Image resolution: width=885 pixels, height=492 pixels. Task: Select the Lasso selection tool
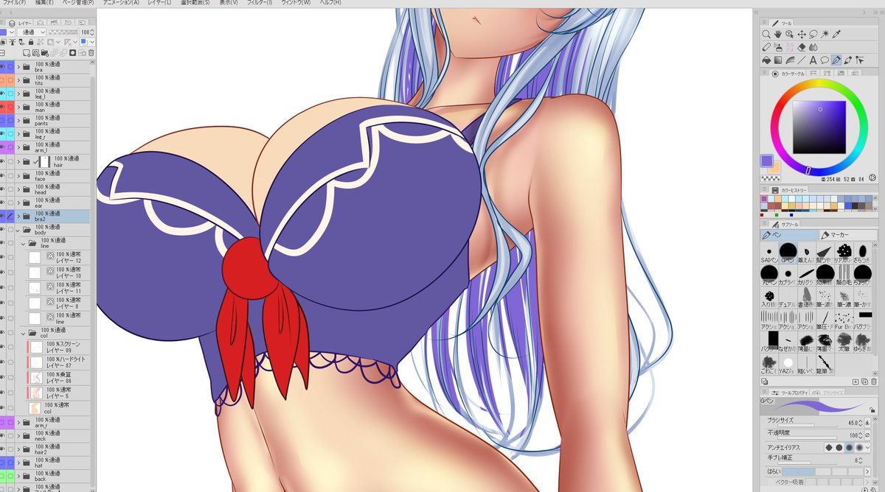813,34
